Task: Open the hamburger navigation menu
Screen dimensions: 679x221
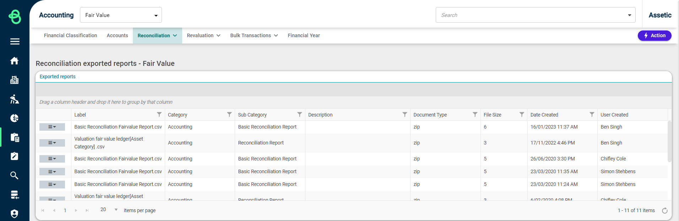Action: pyautogui.click(x=15, y=41)
